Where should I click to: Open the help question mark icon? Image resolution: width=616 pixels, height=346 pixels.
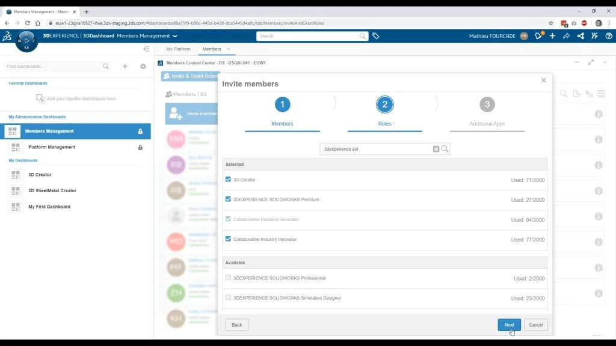click(608, 36)
